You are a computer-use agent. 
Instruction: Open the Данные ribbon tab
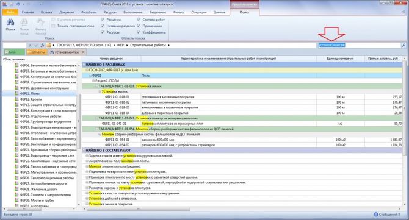(x=219, y=12)
